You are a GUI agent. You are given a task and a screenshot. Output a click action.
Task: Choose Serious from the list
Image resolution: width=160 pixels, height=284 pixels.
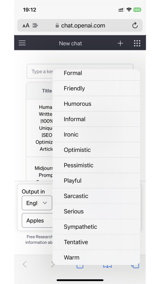[x=96, y=211]
